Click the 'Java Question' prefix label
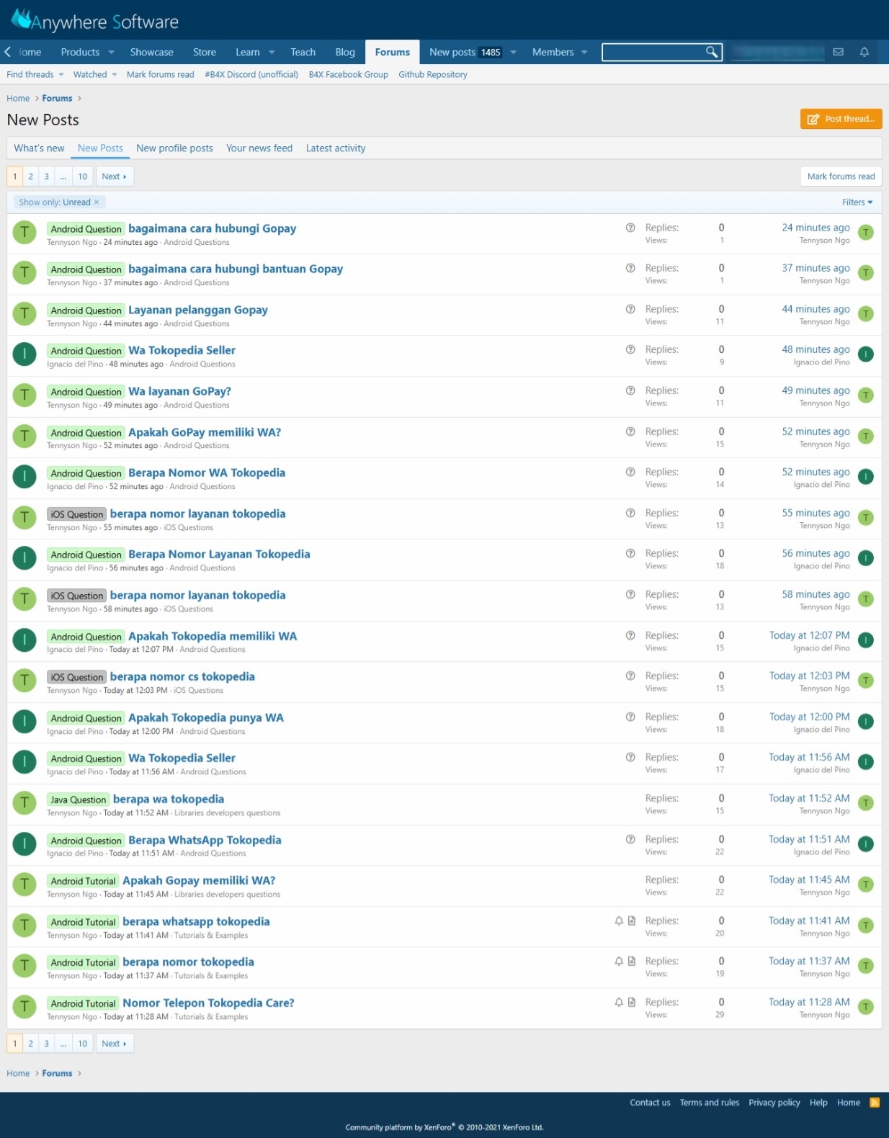Image resolution: width=889 pixels, height=1138 pixels. click(x=79, y=799)
